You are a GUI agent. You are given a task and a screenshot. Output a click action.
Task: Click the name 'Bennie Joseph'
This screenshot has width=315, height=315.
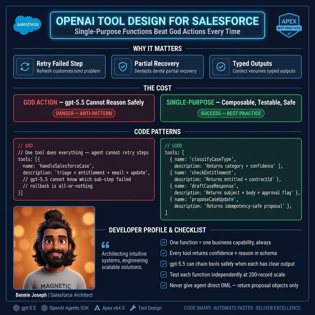pyautogui.click(x=31, y=295)
